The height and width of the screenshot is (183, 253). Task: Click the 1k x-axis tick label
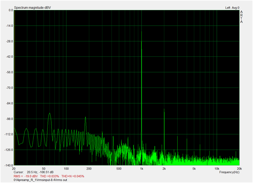click(x=141, y=169)
